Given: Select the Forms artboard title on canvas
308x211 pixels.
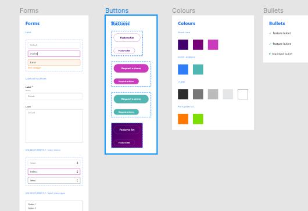Looking at the screenshot, I should click(x=29, y=10).
